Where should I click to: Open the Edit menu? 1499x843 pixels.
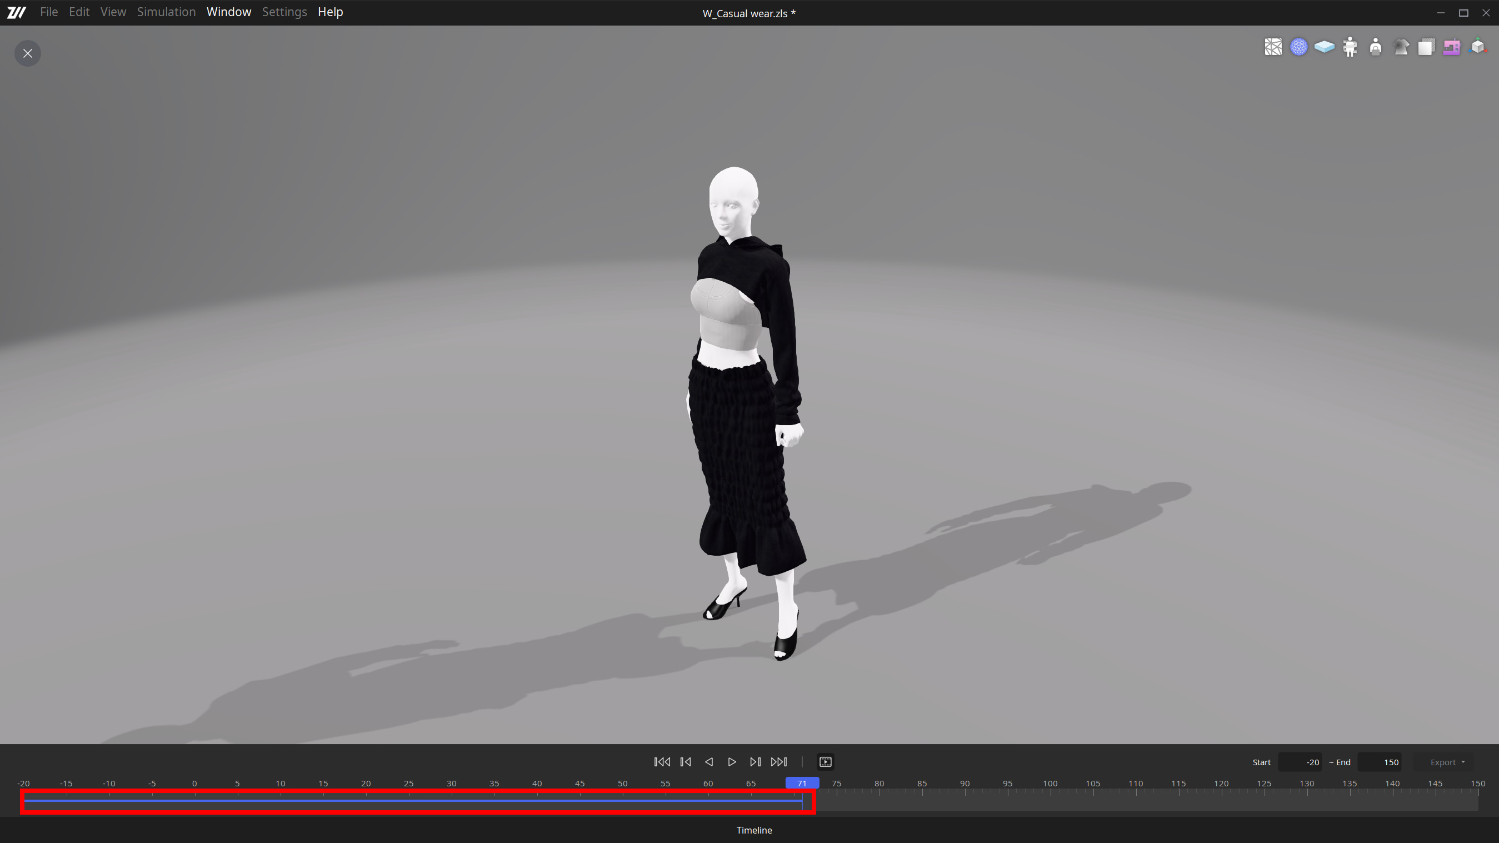click(x=79, y=12)
